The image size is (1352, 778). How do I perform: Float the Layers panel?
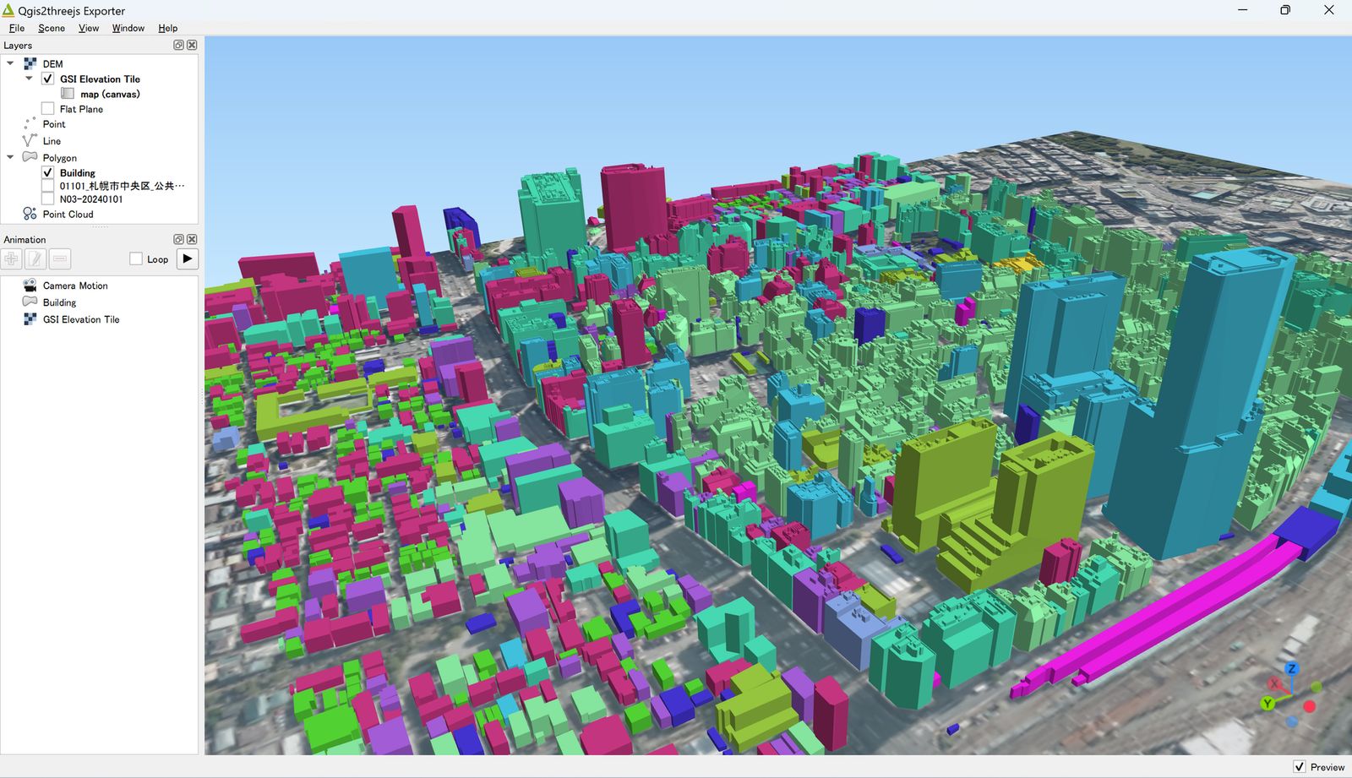(179, 45)
